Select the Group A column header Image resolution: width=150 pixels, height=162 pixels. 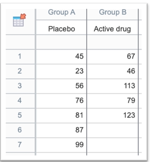(x=61, y=14)
